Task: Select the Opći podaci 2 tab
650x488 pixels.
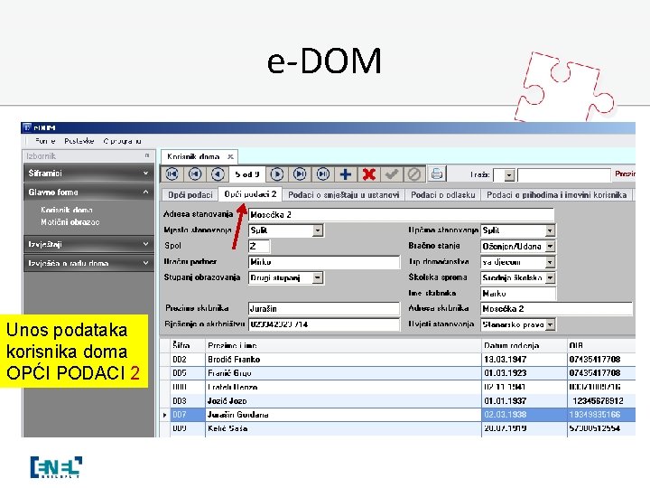Action: [250, 194]
